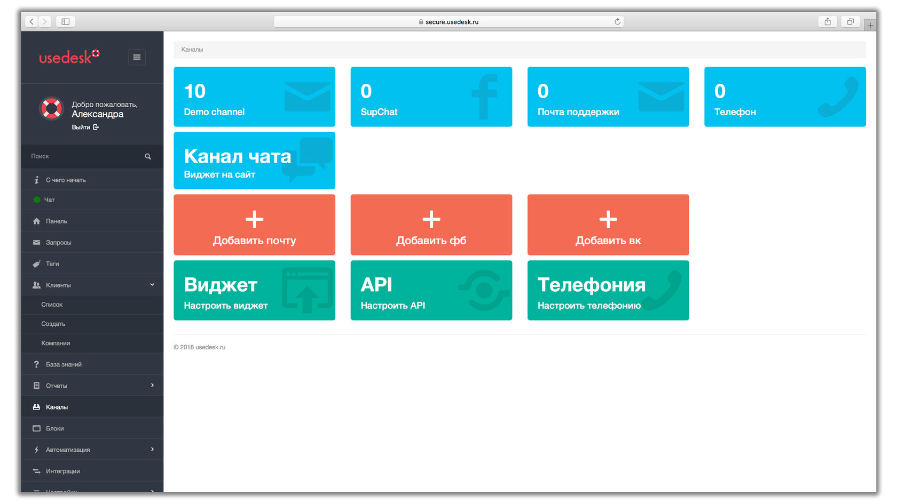Toggle the sidebar hamburger menu
The width and height of the screenshot is (897, 504).
137,57
